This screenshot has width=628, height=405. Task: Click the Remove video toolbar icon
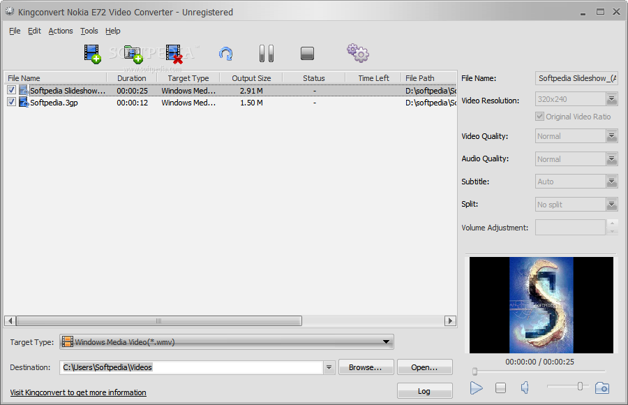(174, 54)
